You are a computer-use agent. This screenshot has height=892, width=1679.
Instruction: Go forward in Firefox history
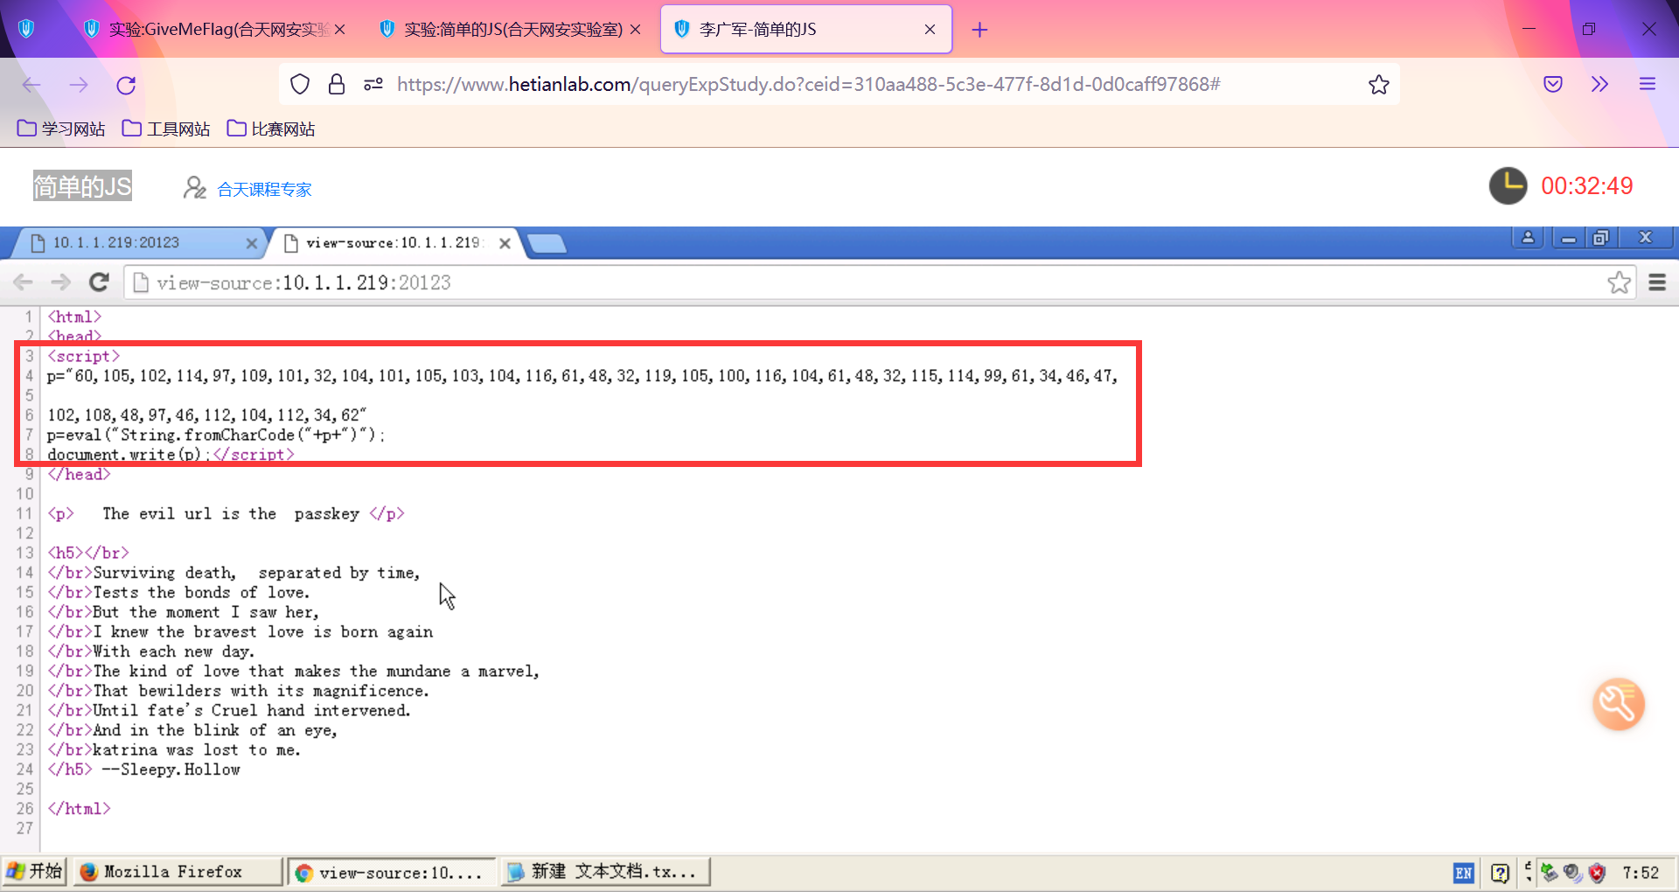(x=79, y=85)
